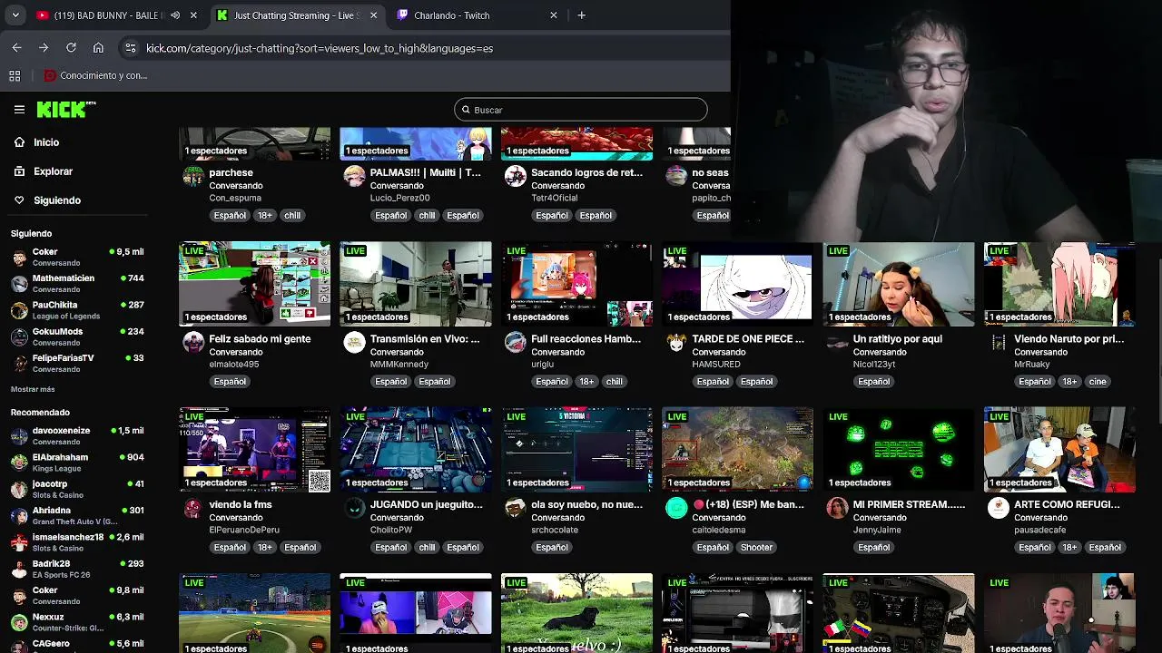Open PauChikita channel in sidebar

(77, 309)
